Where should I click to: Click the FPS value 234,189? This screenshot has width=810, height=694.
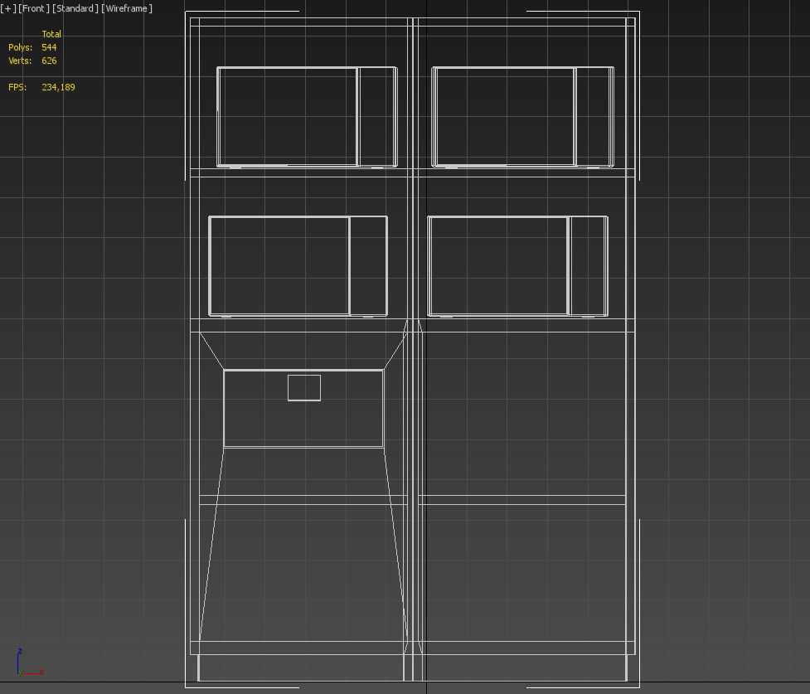58,87
